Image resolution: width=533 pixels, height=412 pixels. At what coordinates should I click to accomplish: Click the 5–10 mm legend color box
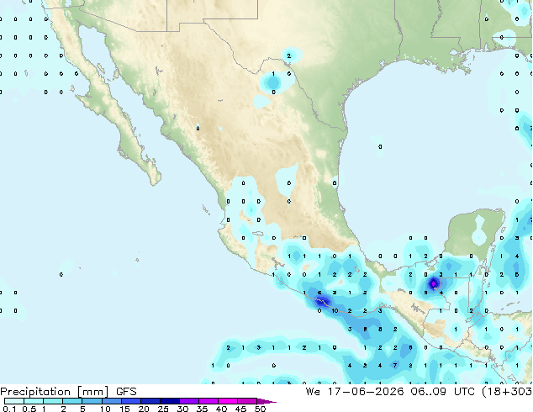pyautogui.click(x=92, y=401)
